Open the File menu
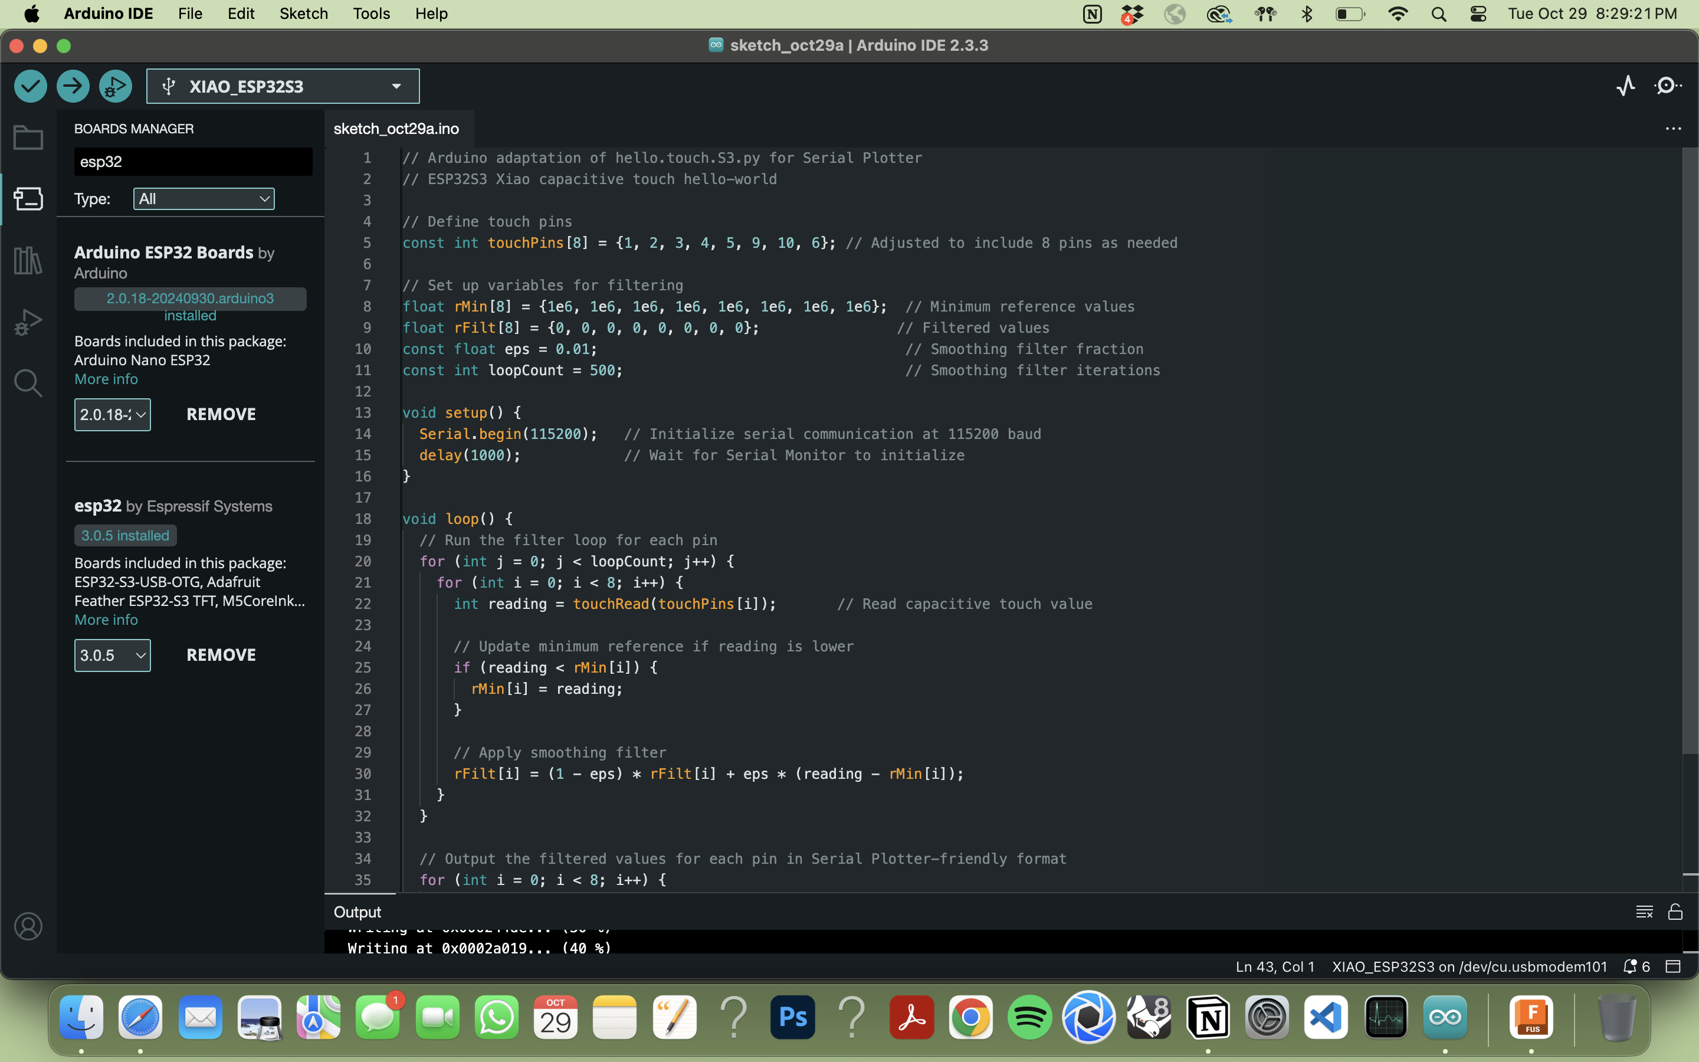The image size is (1699, 1062). [191, 14]
